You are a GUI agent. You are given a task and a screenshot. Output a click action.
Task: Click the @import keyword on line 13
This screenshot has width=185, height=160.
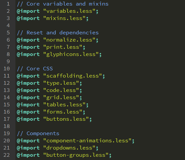(28, 90)
